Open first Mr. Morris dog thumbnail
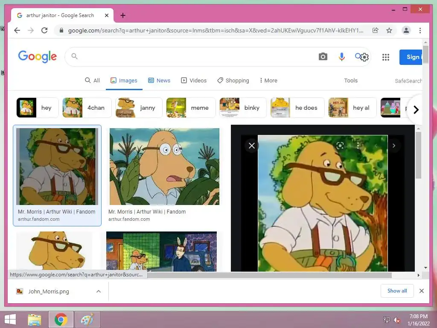Screen dimensions: 437x328 [57, 167]
